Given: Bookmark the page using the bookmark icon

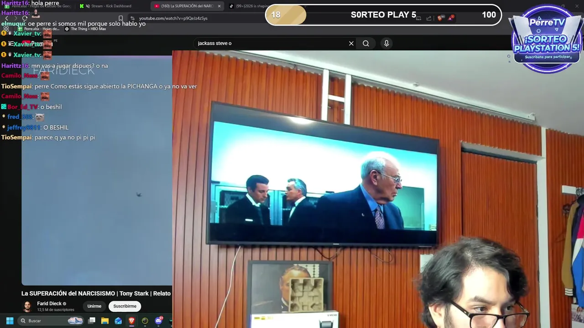Looking at the screenshot, I should point(120,18).
